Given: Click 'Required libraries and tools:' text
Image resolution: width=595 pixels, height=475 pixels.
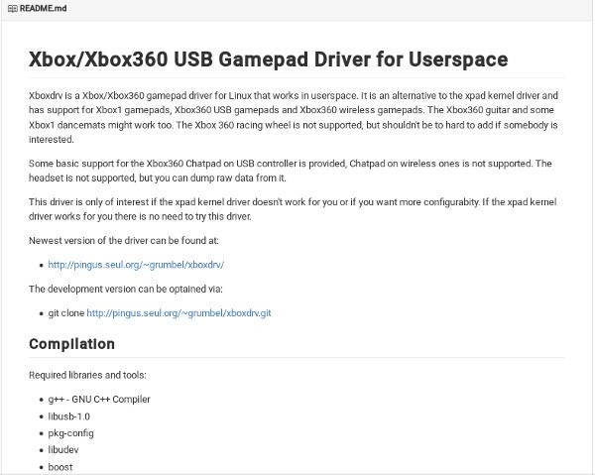Looking at the screenshot, I should pos(87,375).
